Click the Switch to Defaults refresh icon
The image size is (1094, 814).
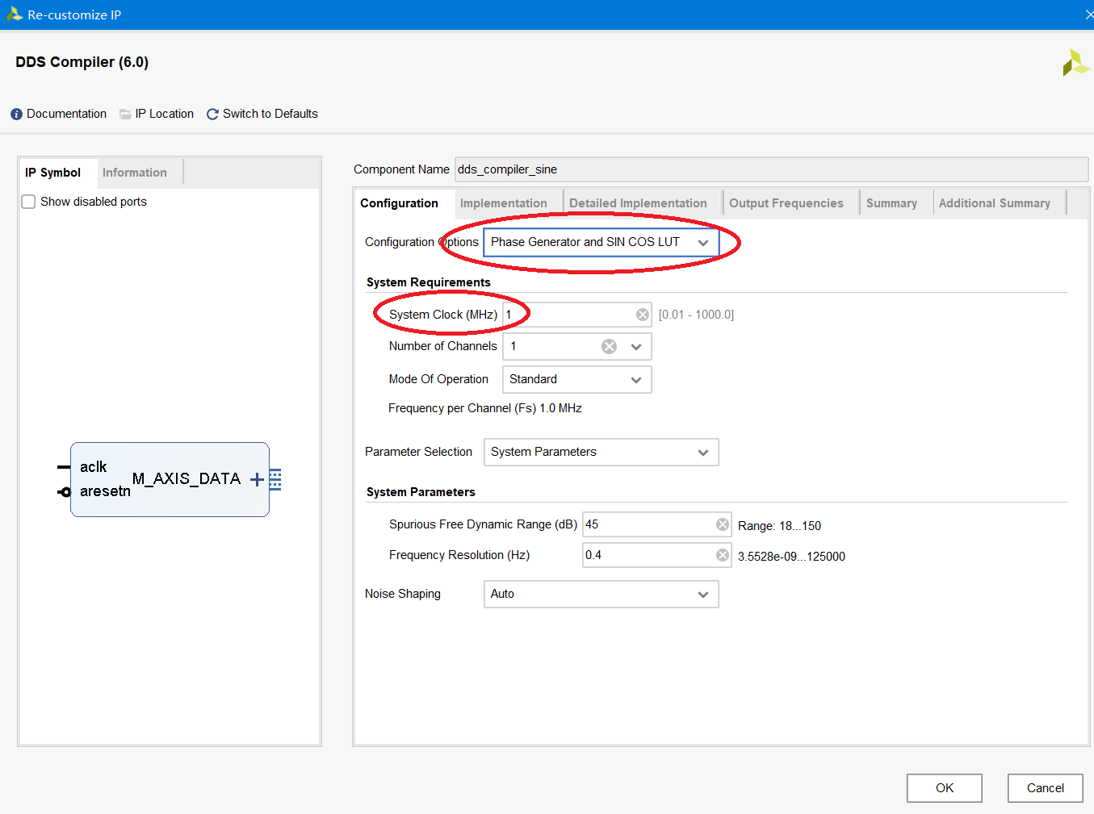(212, 115)
